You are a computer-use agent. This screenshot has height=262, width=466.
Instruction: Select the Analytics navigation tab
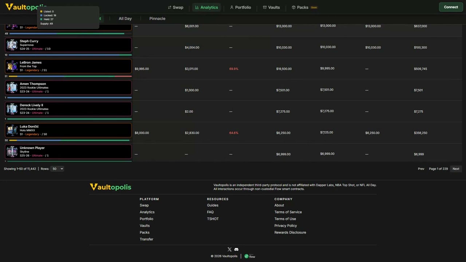pos(206,7)
